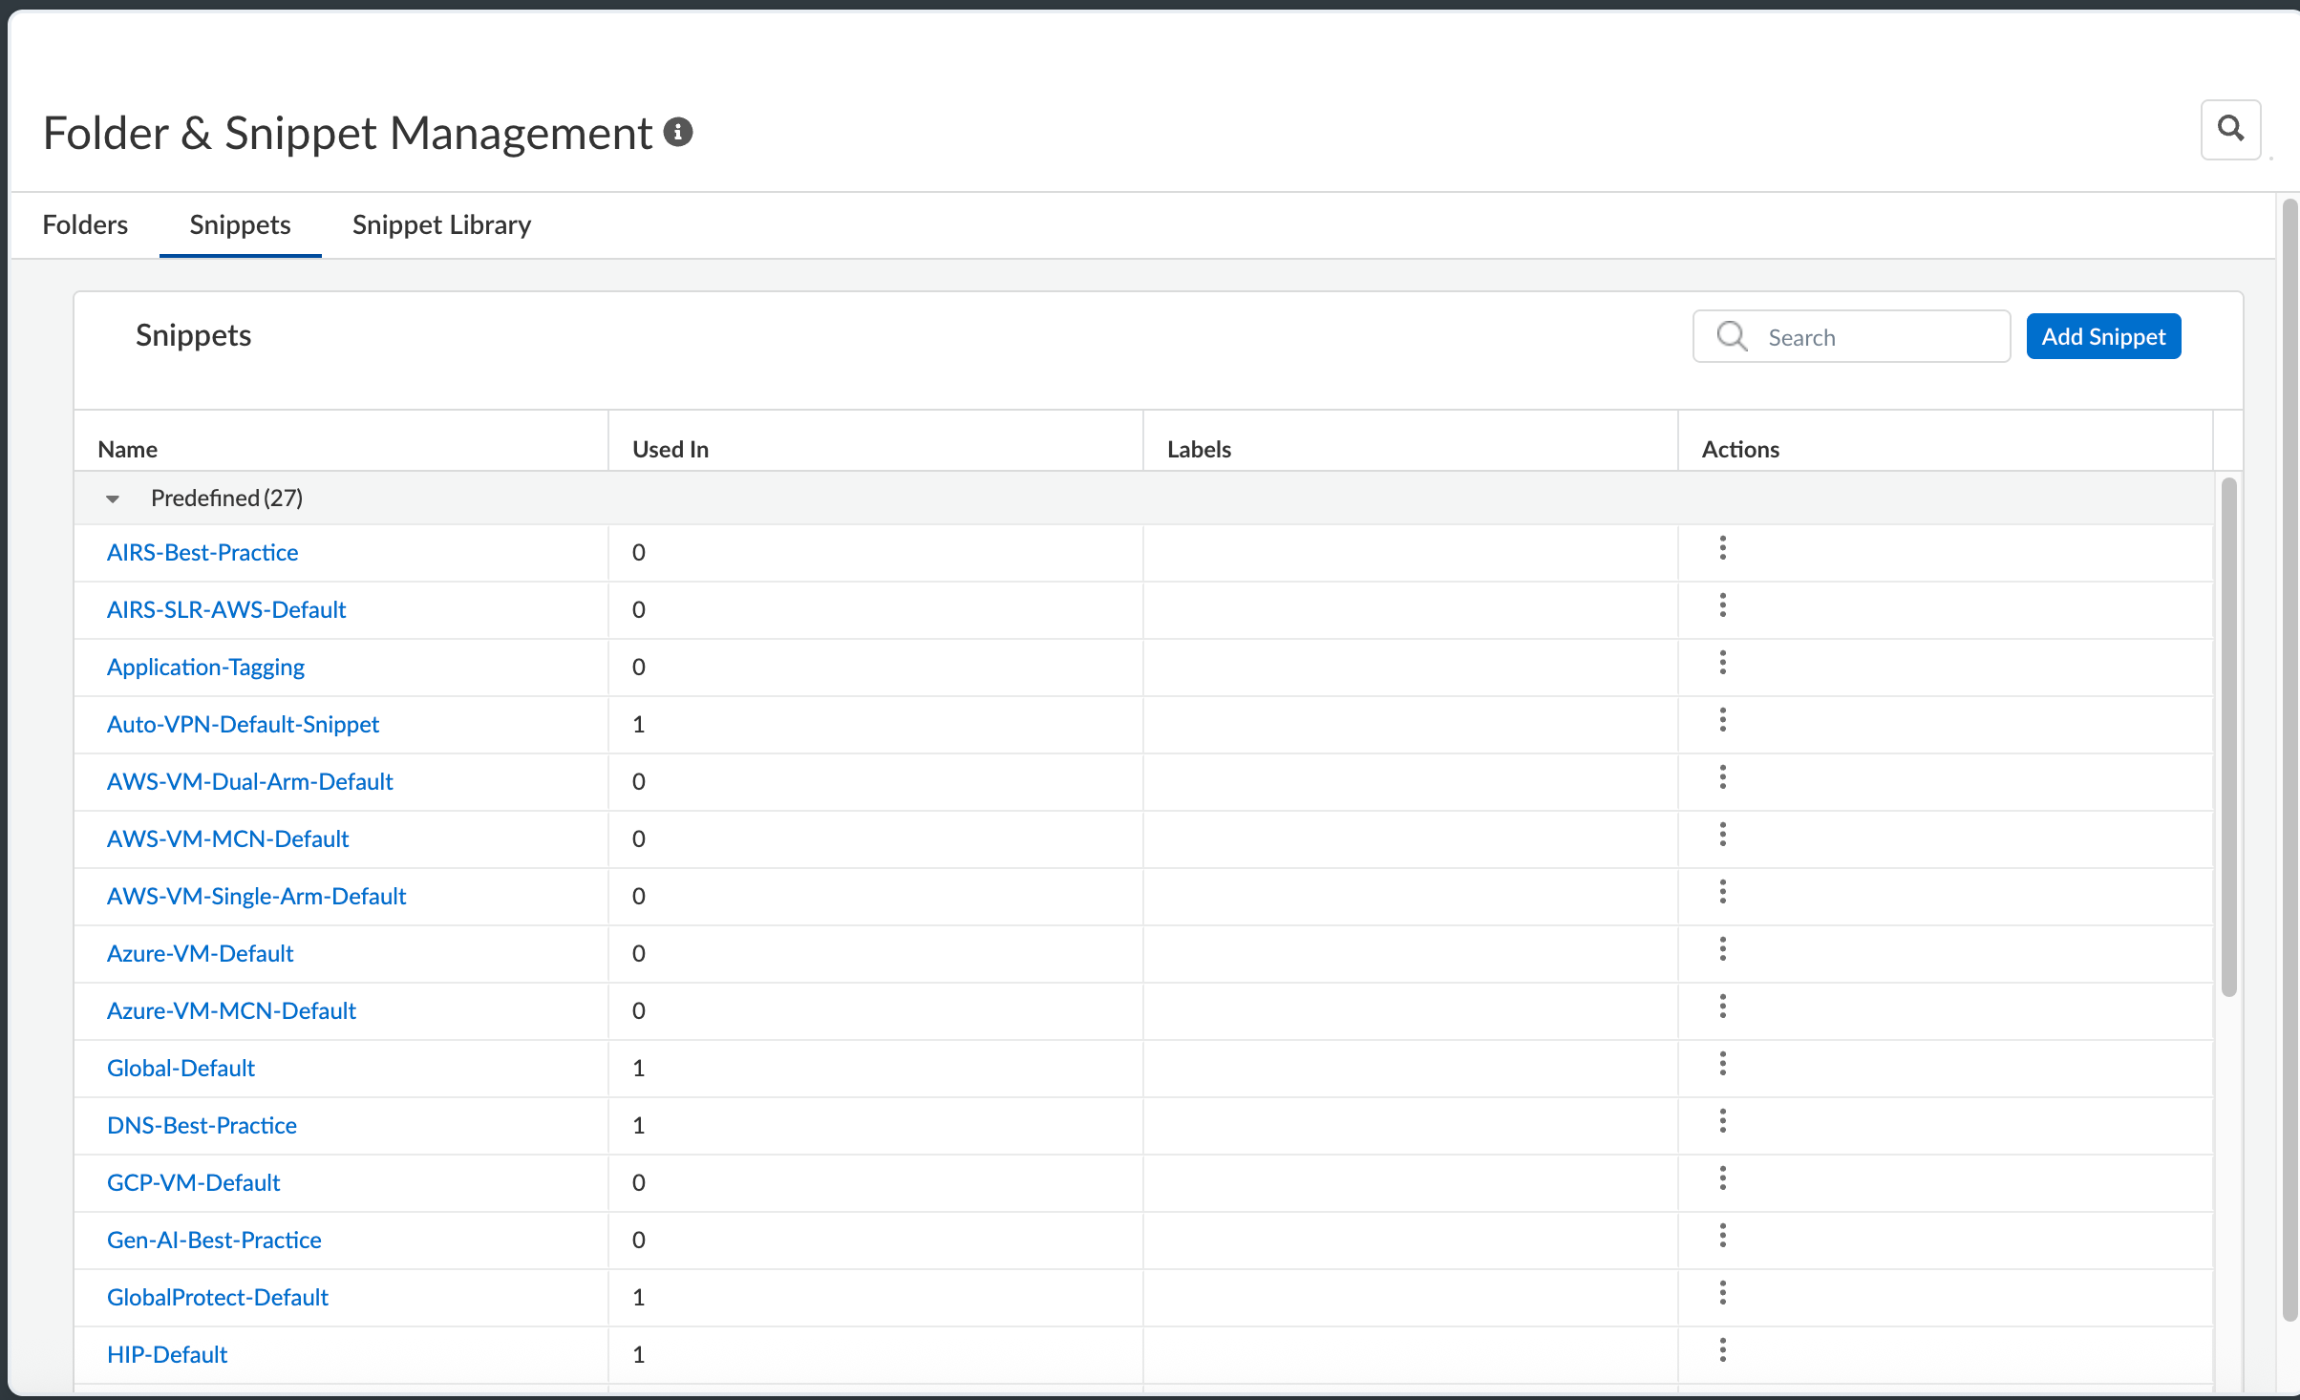
Task: Open actions menu for DNS-Best-Practice row
Action: pos(1723,1121)
